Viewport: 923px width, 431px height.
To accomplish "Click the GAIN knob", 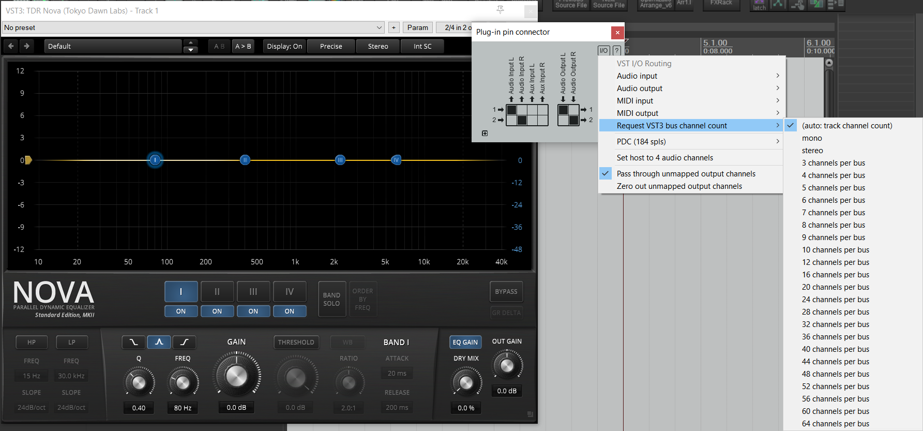I will pos(236,376).
